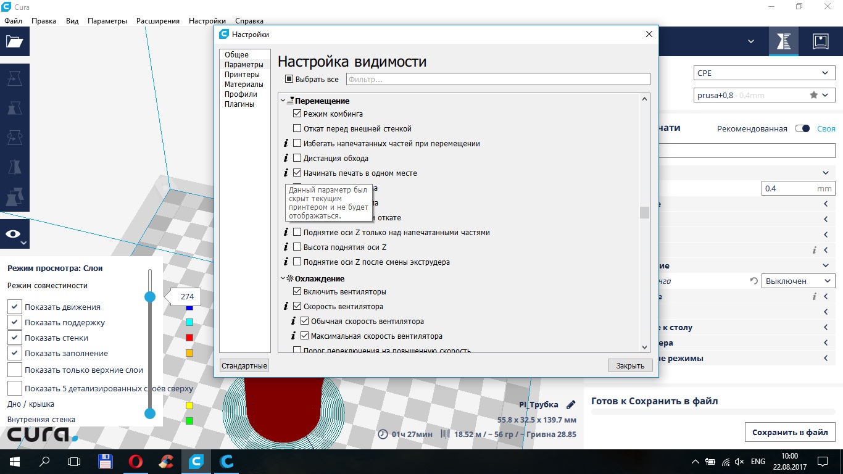Toggle between Рекомендованная and Своя print setup

[802, 128]
